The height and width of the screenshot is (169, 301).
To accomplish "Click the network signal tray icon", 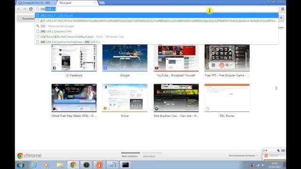I will pyautogui.click(x=258, y=165).
